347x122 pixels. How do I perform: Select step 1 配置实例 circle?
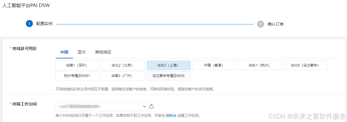point(29,24)
